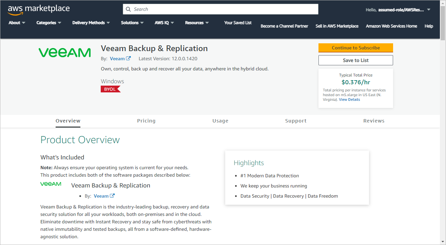
Task: Click the '#1 Modern Data Protection' highlight
Action: [270, 176]
